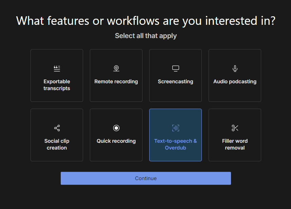Click the share icon for Social clips

[57, 128]
